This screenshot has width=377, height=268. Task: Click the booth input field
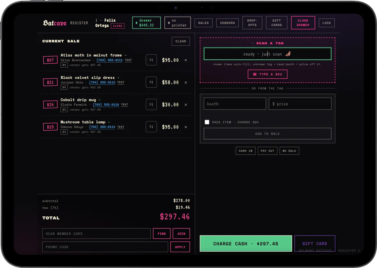click(x=235, y=104)
